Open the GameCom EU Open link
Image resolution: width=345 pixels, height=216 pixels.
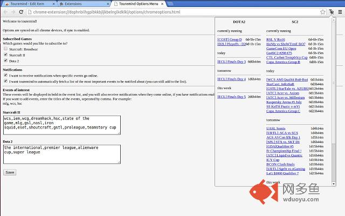tap(281, 49)
